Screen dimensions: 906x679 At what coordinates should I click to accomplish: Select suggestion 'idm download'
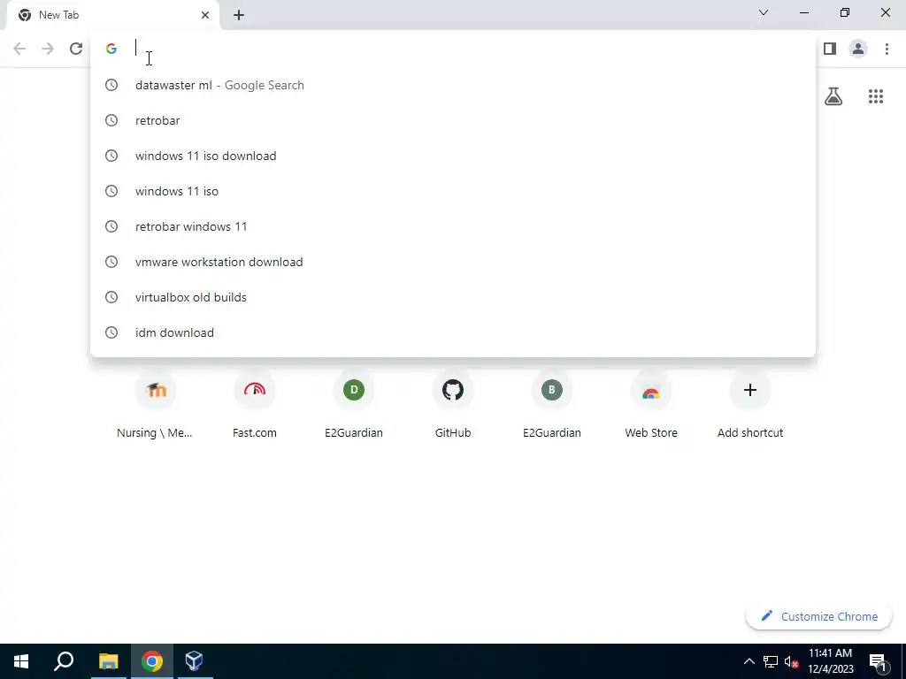453,332
